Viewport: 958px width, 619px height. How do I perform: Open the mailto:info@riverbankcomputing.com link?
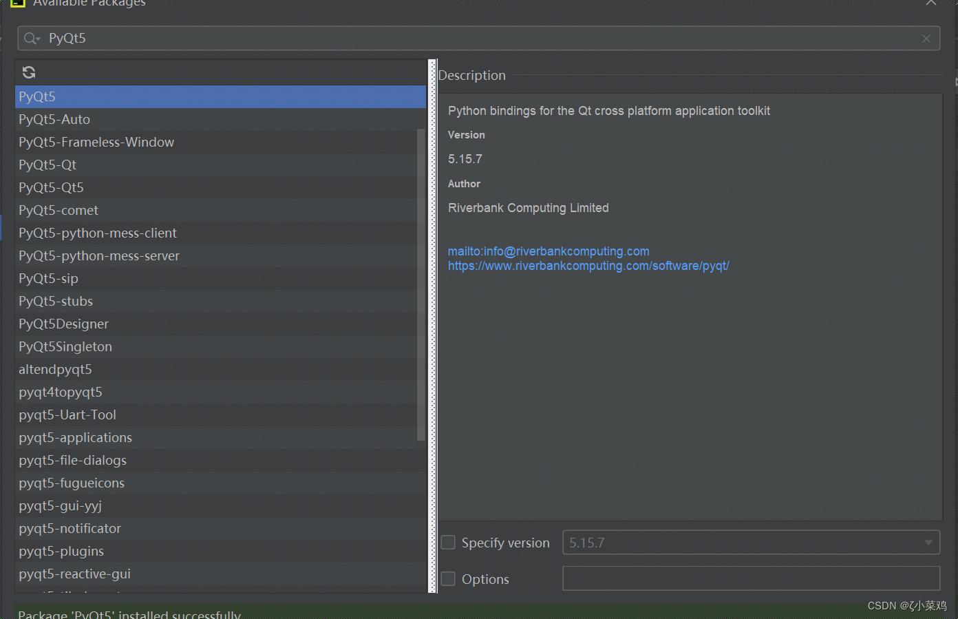tap(549, 251)
